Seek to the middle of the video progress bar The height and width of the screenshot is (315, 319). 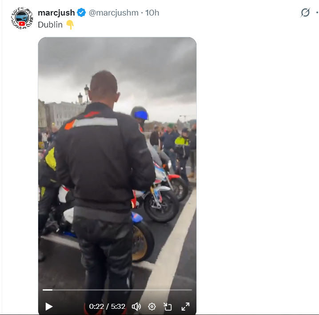(117, 290)
